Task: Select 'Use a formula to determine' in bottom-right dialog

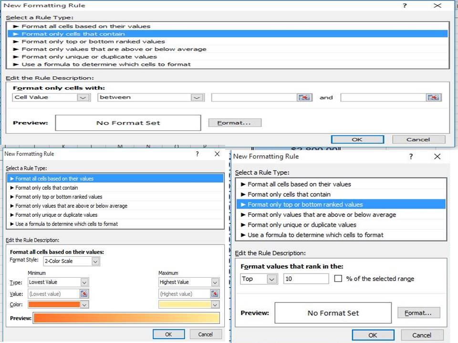Action: click(x=341, y=235)
